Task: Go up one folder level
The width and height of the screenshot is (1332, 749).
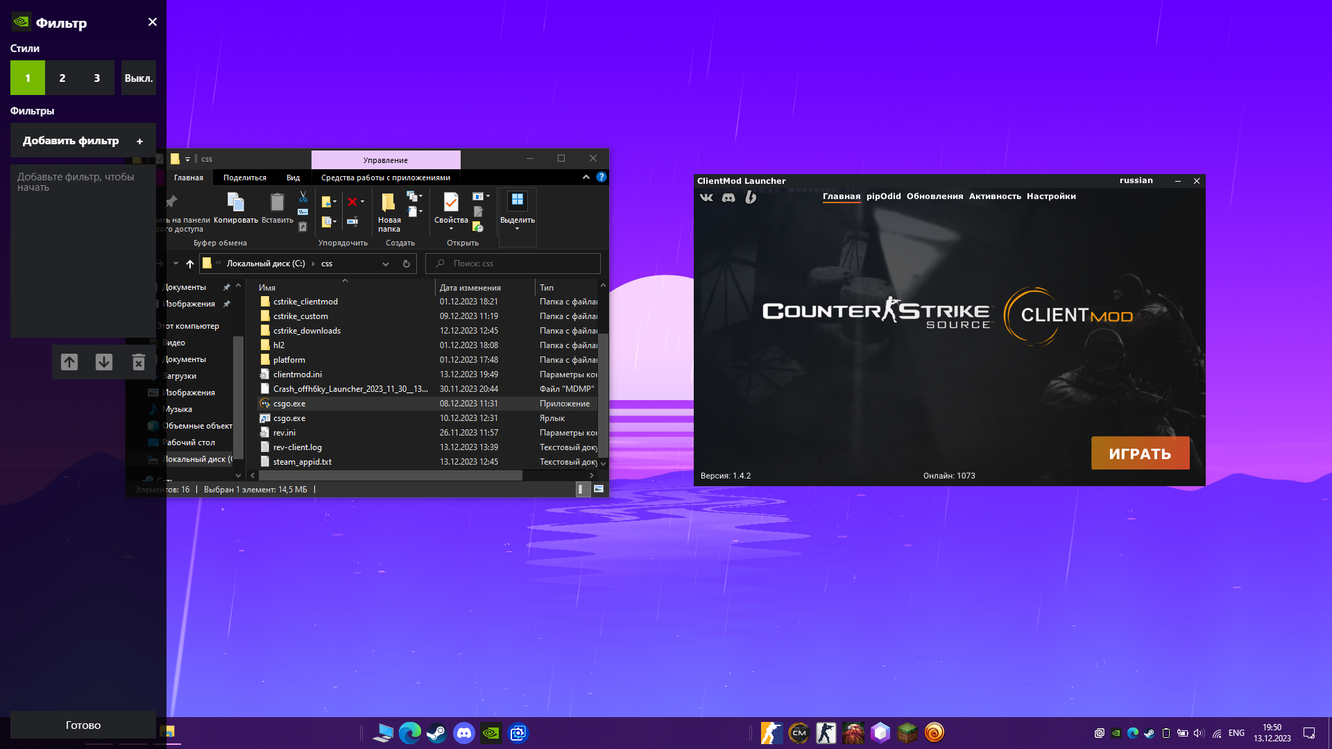Action: (190, 264)
